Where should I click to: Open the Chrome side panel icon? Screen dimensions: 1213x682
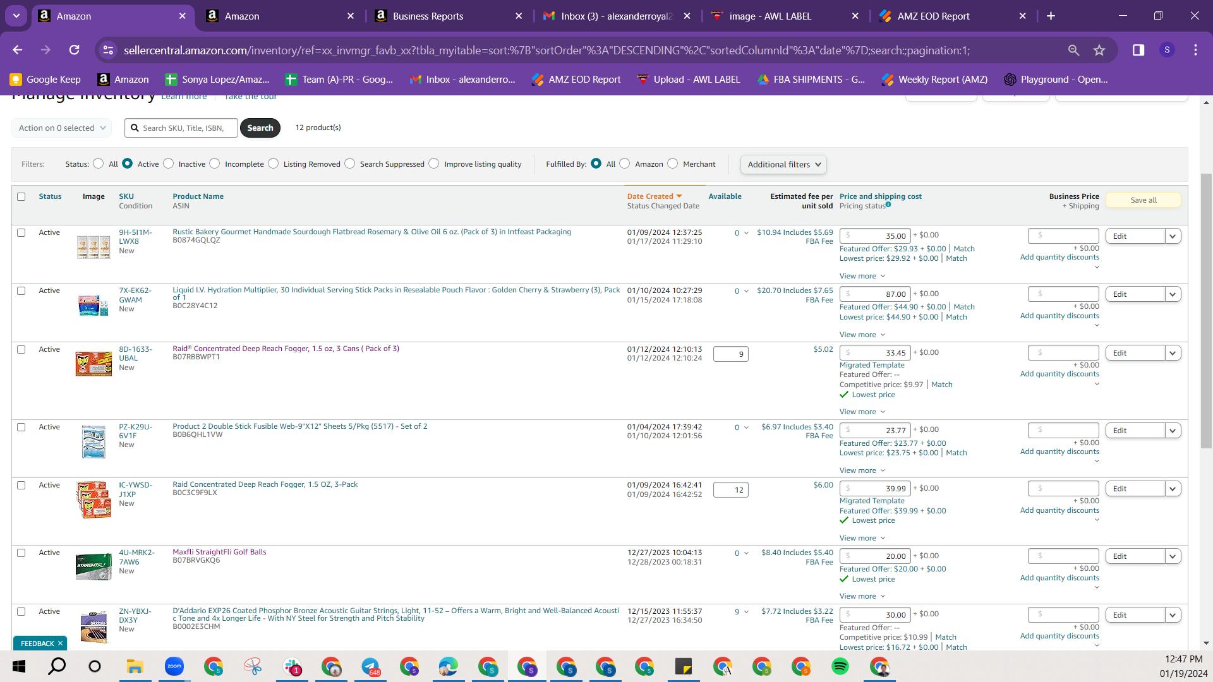[1138, 50]
